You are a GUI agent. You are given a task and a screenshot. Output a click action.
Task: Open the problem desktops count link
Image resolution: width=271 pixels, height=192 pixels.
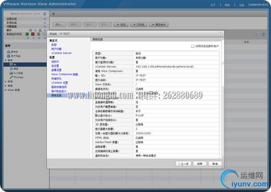(45, 26)
